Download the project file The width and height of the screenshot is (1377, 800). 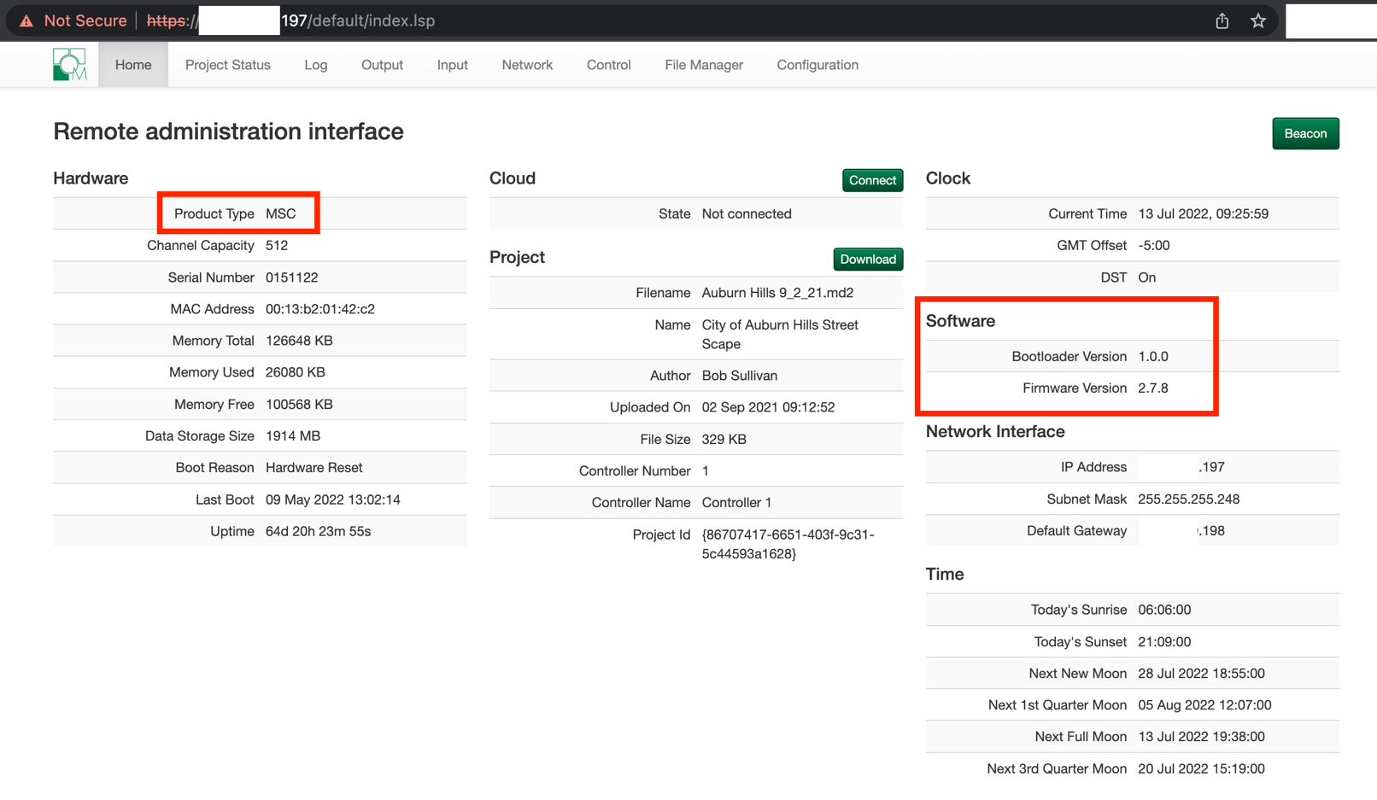[x=867, y=259]
